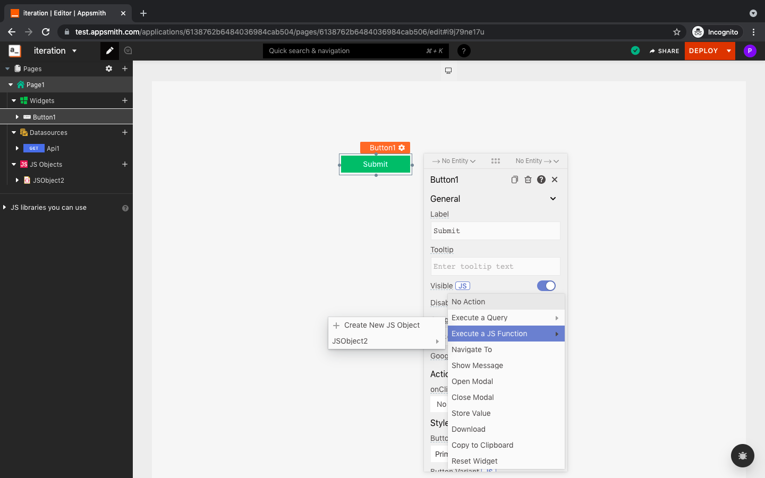Delete Button1 with trash icon
Screen dimensions: 765x478
click(x=528, y=180)
